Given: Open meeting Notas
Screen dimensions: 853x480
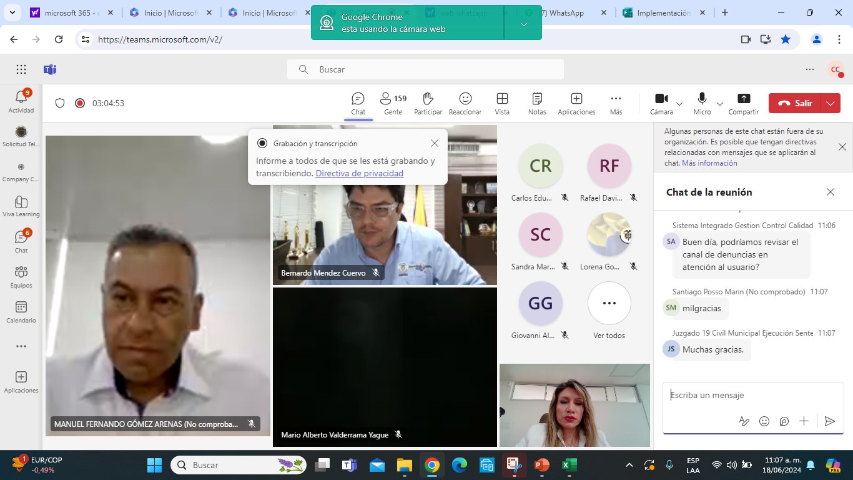Looking at the screenshot, I should pos(537,104).
